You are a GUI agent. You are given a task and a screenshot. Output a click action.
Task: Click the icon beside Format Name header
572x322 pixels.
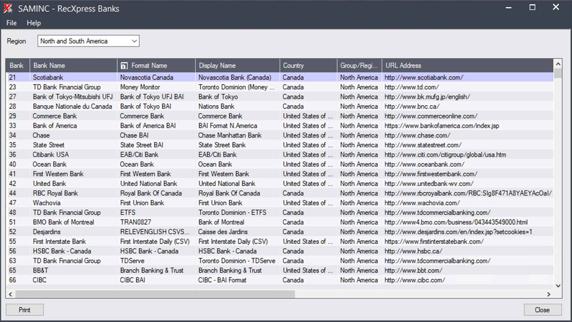click(x=124, y=66)
